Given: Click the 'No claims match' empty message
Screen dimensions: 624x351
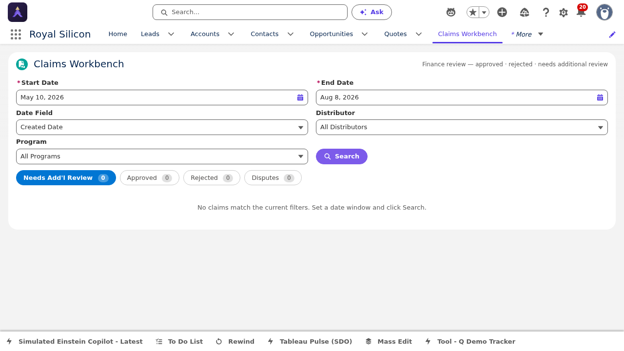Looking at the screenshot, I should 312,208.
